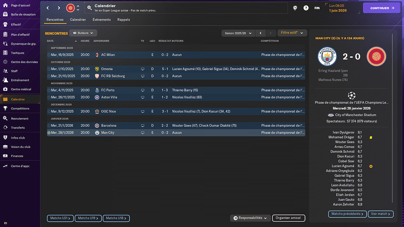404x227 pixels.
Task: Switch to the Calendrier tab
Action: [x=78, y=20]
